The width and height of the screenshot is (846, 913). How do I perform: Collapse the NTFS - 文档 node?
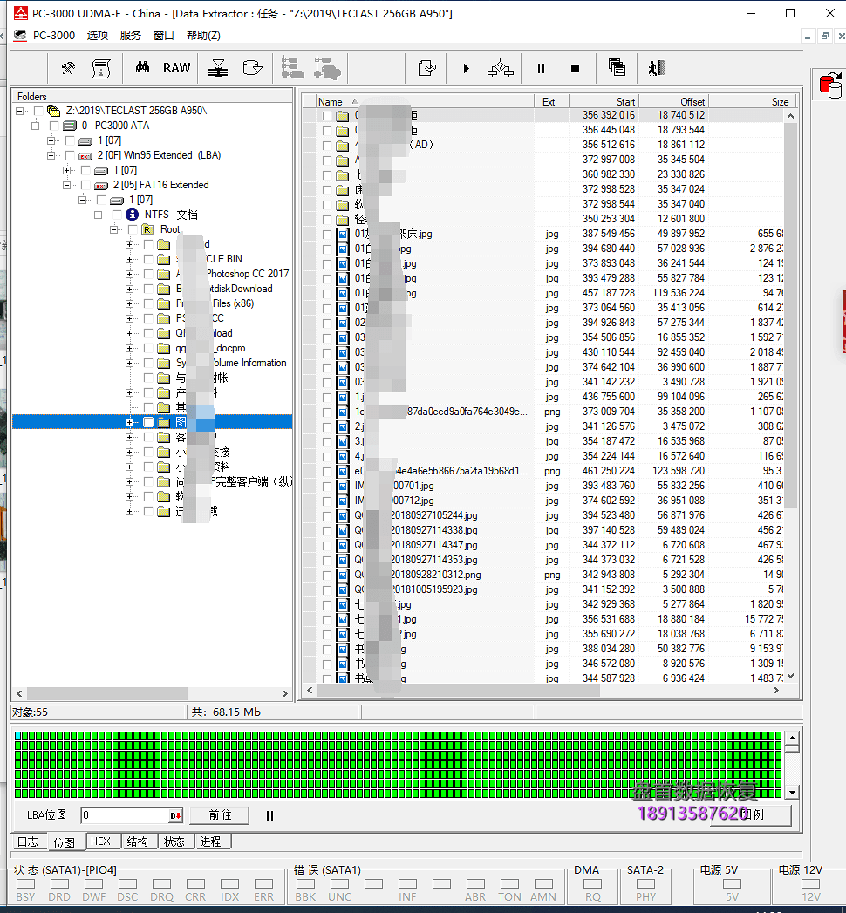point(99,215)
